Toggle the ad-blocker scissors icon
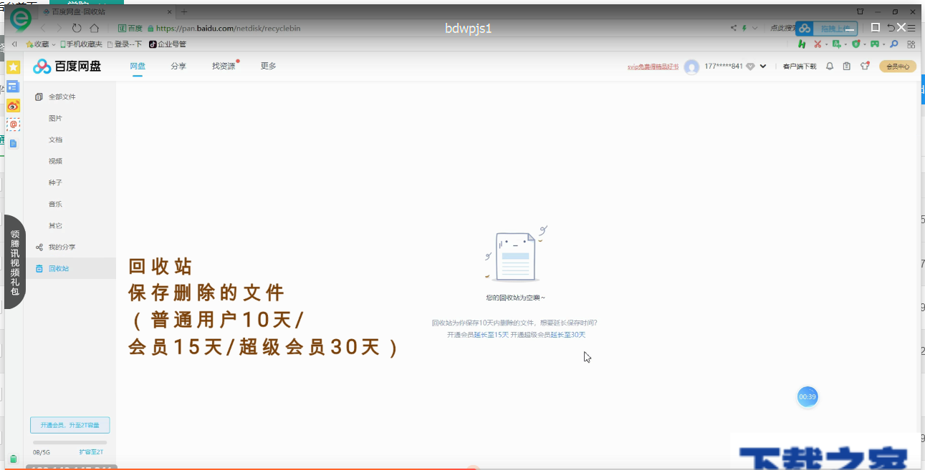This screenshot has height=470, width=925. coord(819,44)
